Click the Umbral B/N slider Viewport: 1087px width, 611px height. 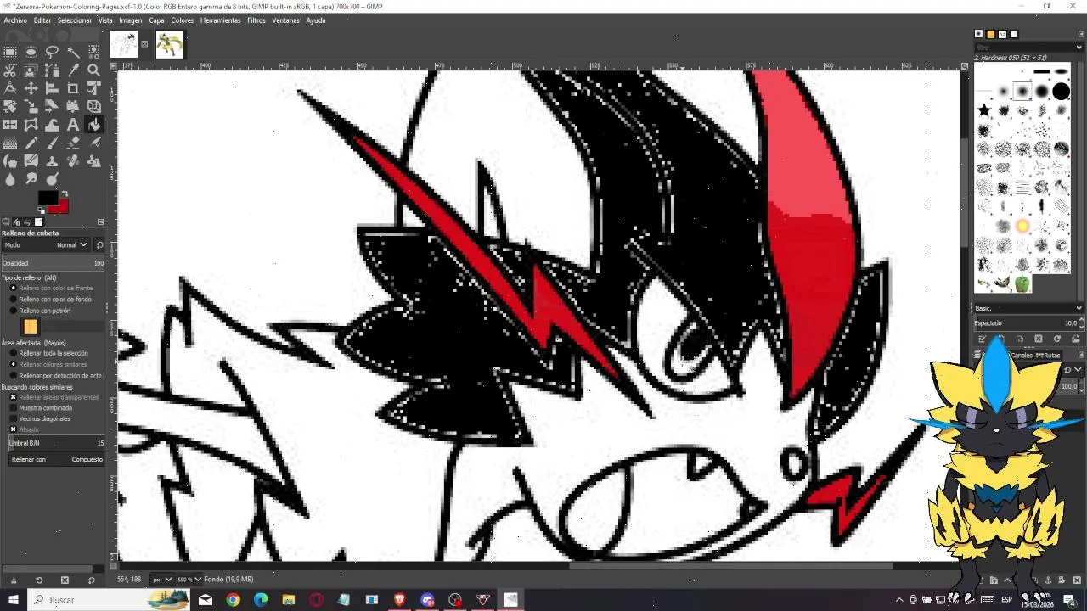(x=56, y=443)
